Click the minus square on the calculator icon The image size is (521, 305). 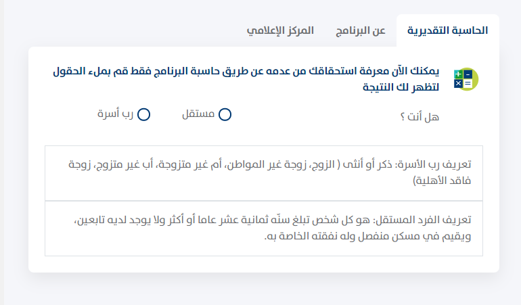[468, 73]
